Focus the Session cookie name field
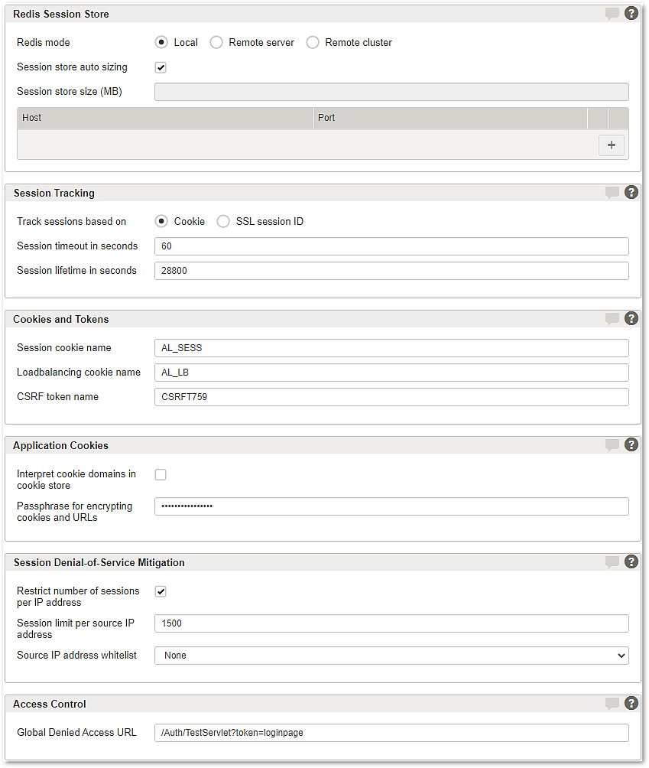Image resolution: width=649 pixels, height=768 pixels. [391, 348]
